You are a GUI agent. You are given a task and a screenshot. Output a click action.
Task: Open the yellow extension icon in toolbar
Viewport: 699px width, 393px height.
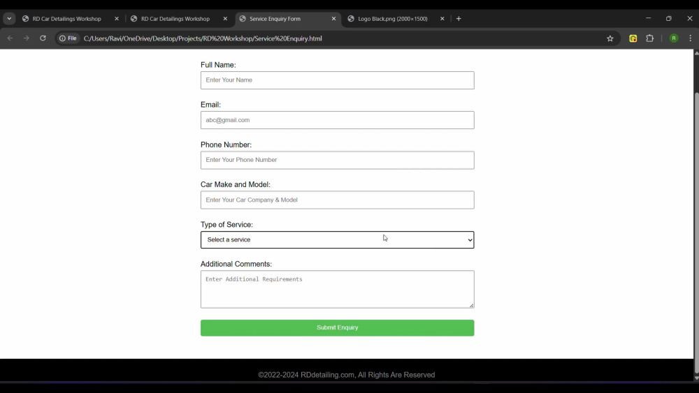click(633, 38)
